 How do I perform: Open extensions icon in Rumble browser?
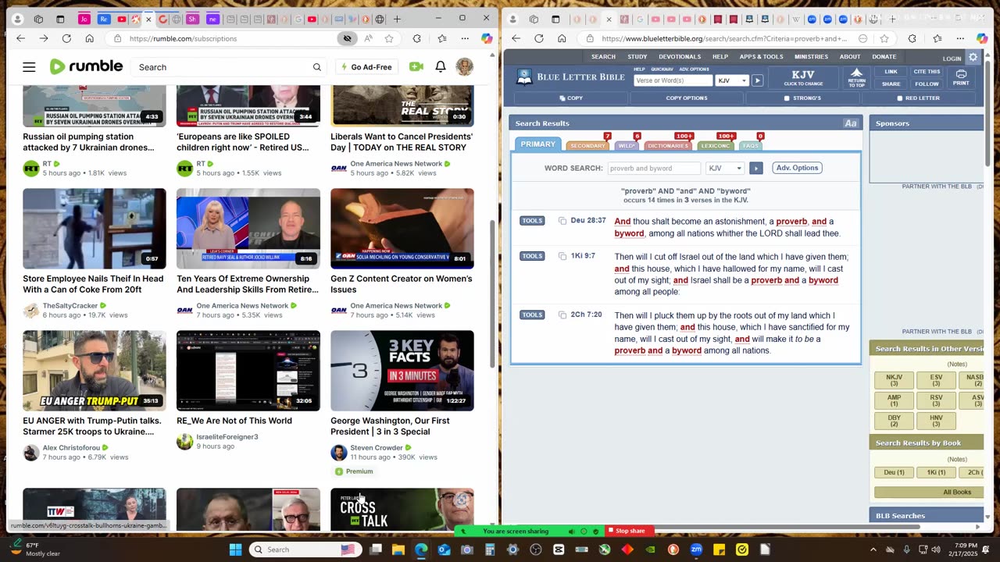(417, 38)
